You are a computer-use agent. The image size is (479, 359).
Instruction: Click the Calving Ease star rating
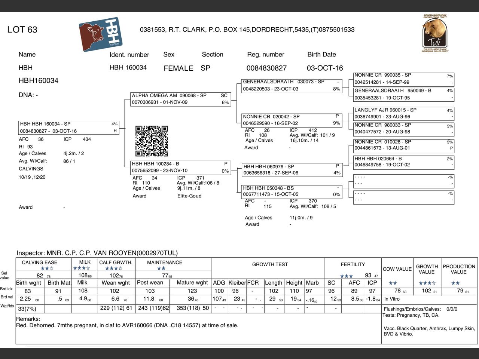[x=47, y=268]
